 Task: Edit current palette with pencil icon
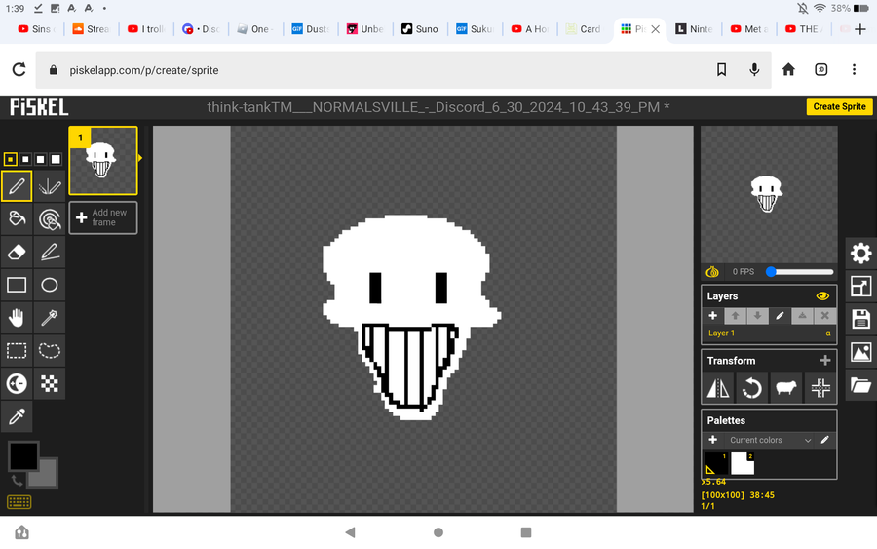click(x=824, y=440)
